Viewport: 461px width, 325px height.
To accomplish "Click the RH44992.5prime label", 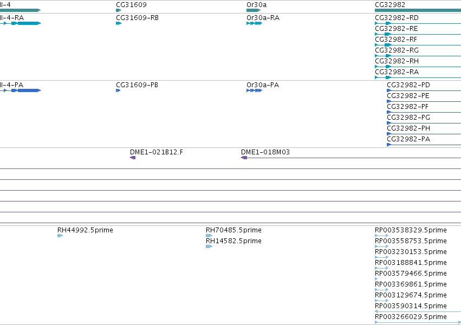I will pos(85,230).
